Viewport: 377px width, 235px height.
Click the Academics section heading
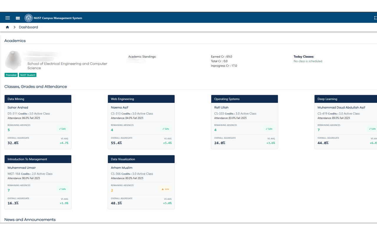click(x=15, y=41)
